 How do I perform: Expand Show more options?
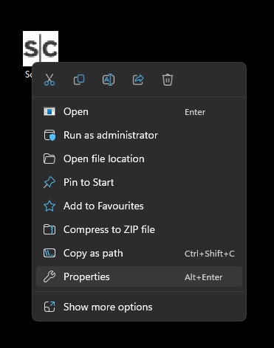pos(139,307)
